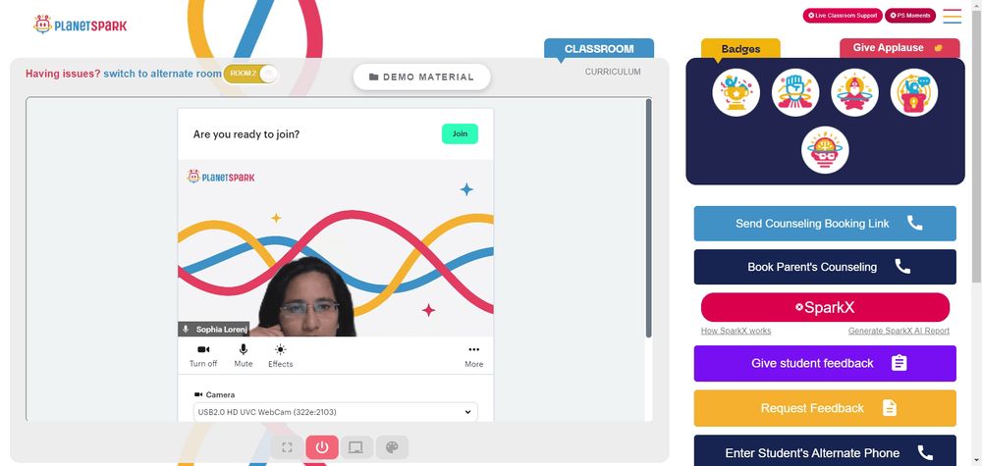
Task: Click the folder icon in Demo Material
Action: coord(374,77)
